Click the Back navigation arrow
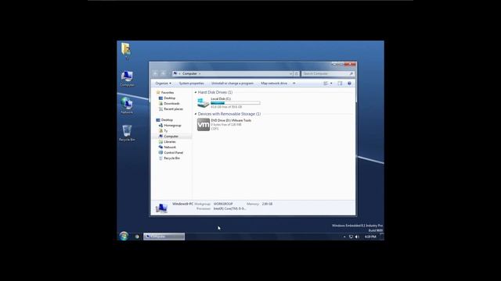Image resolution: width=501 pixels, height=281 pixels. point(156,73)
